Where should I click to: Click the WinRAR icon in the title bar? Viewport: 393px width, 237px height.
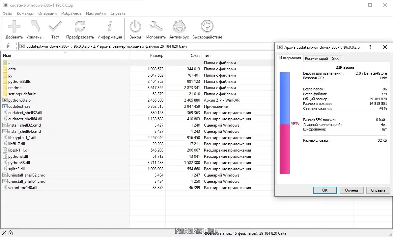click(5, 5)
